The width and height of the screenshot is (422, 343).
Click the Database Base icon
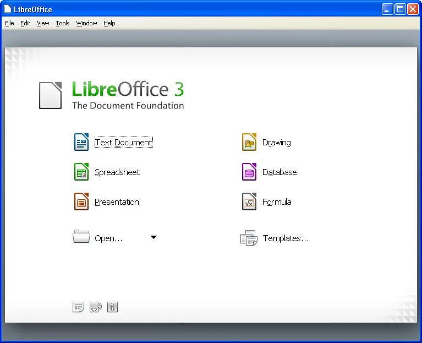coord(249,172)
